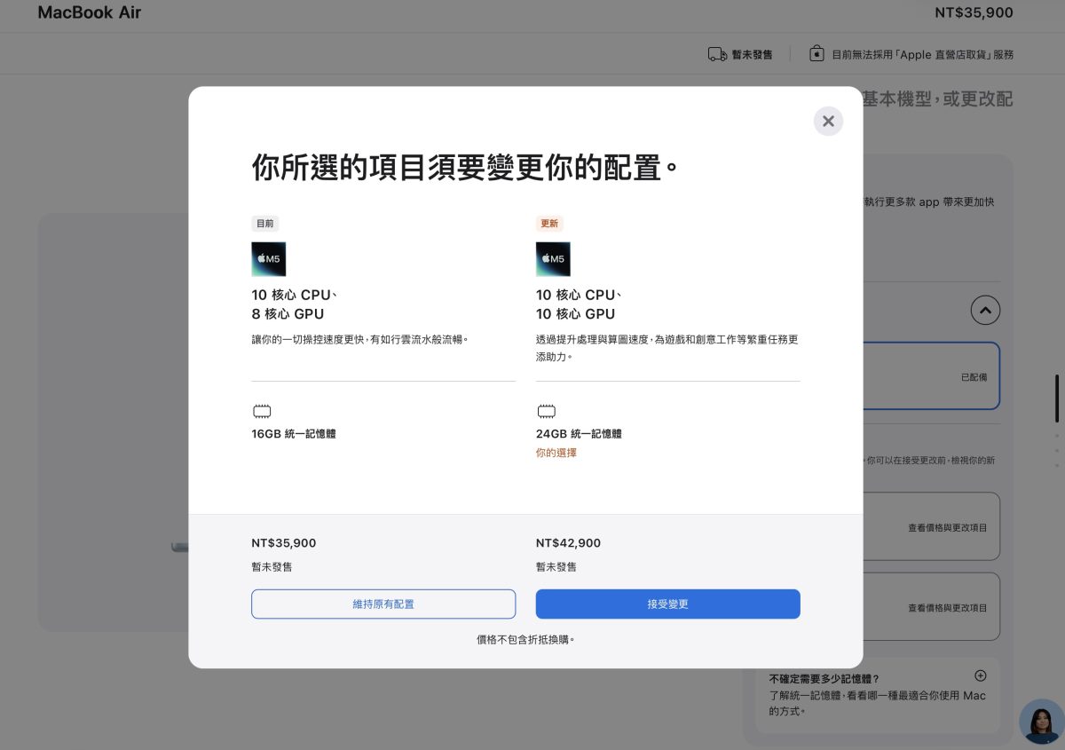The width and height of the screenshot is (1065, 750).
Task: Collapse section with circular chevron-up button
Action: click(x=985, y=310)
